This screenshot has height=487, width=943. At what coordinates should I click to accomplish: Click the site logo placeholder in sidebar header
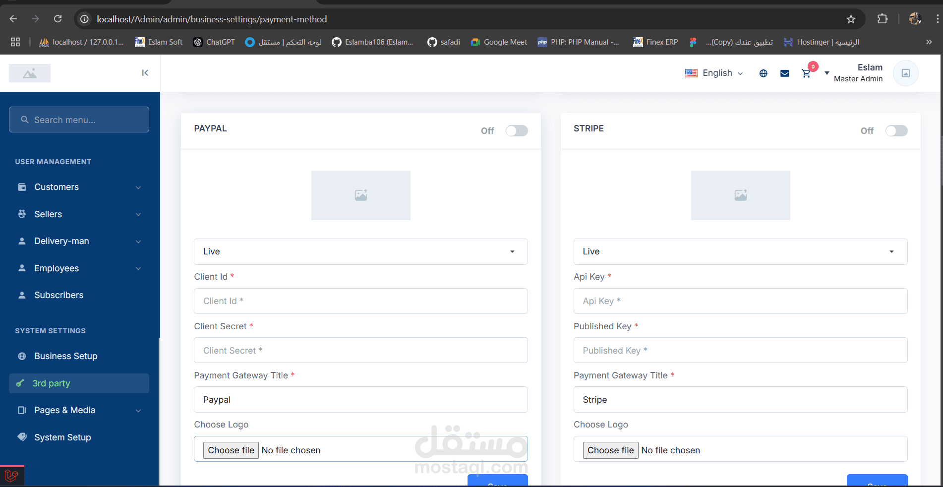coord(30,73)
